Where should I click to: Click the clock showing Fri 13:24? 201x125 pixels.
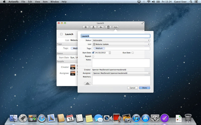167,2
